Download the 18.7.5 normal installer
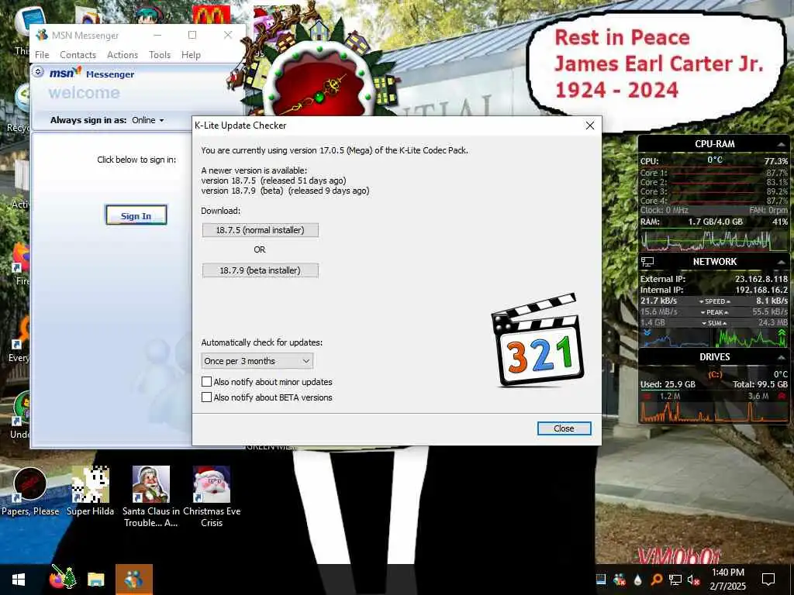 pyautogui.click(x=261, y=230)
